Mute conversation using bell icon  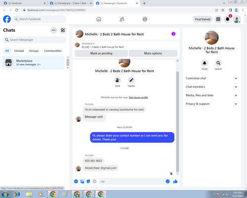coord(205,63)
